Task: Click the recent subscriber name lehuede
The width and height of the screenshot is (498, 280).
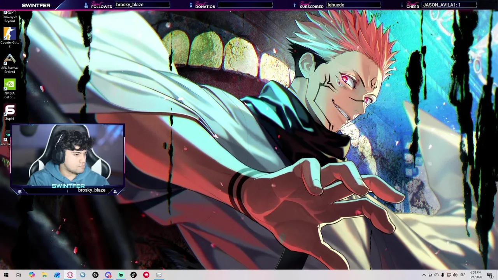Action: click(336, 5)
